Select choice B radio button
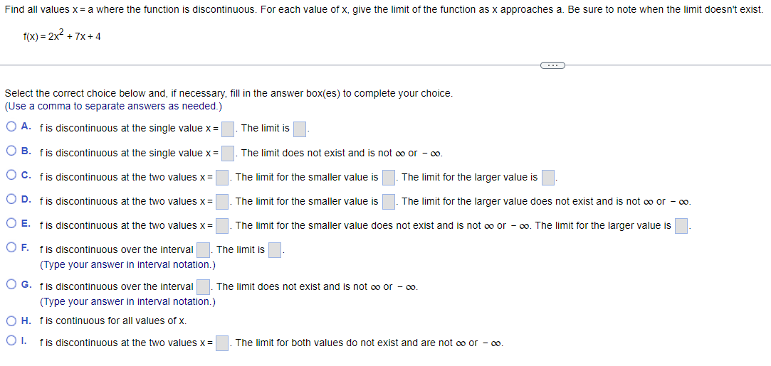Screen dimensions: 771x366 tap(11, 151)
